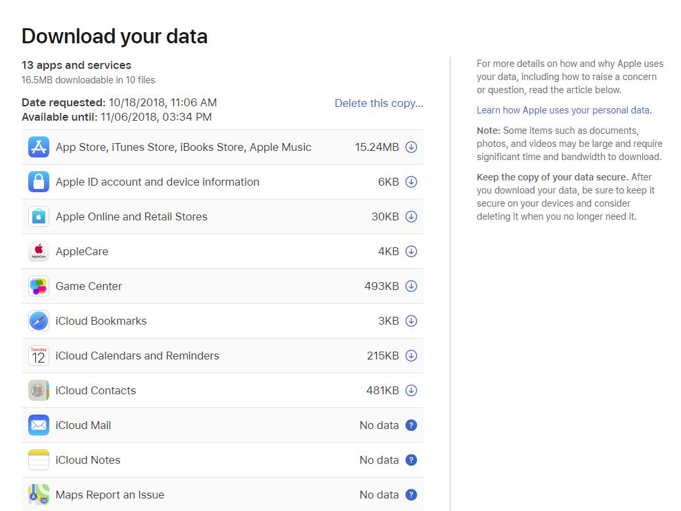Click the 3KB size for iCloud Bookmarks
This screenshot has width=681, height=511.
(x=388, y=321)
